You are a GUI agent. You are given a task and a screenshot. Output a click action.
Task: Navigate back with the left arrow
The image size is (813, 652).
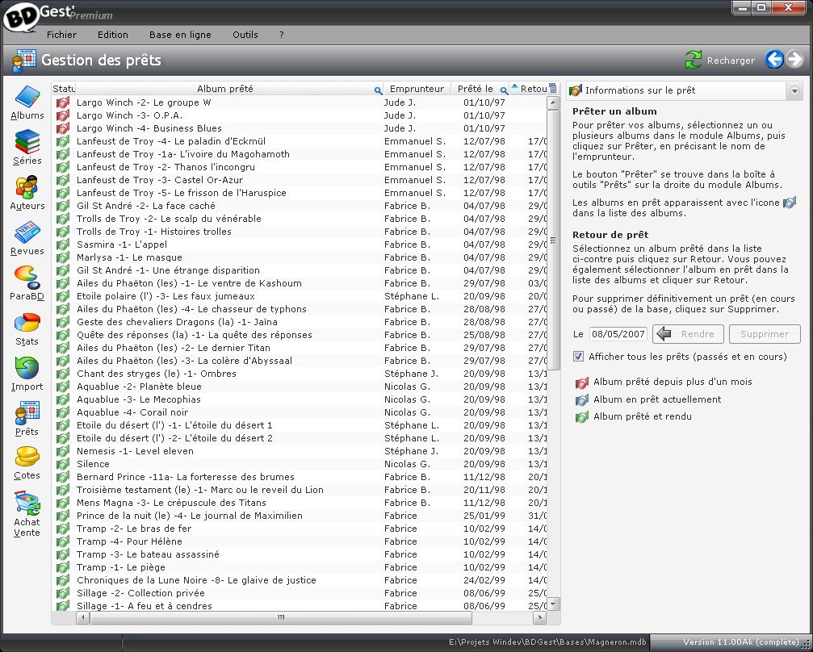click(774, 59)
